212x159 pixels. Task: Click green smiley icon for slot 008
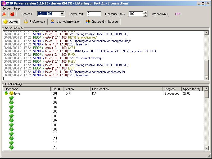[11, 125]
